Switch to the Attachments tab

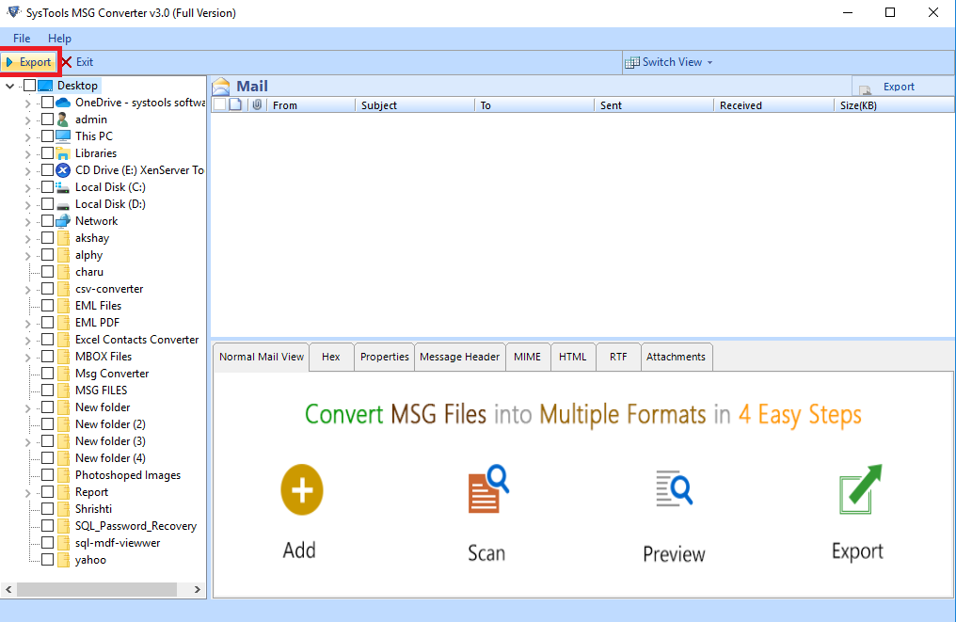point(677,357)
